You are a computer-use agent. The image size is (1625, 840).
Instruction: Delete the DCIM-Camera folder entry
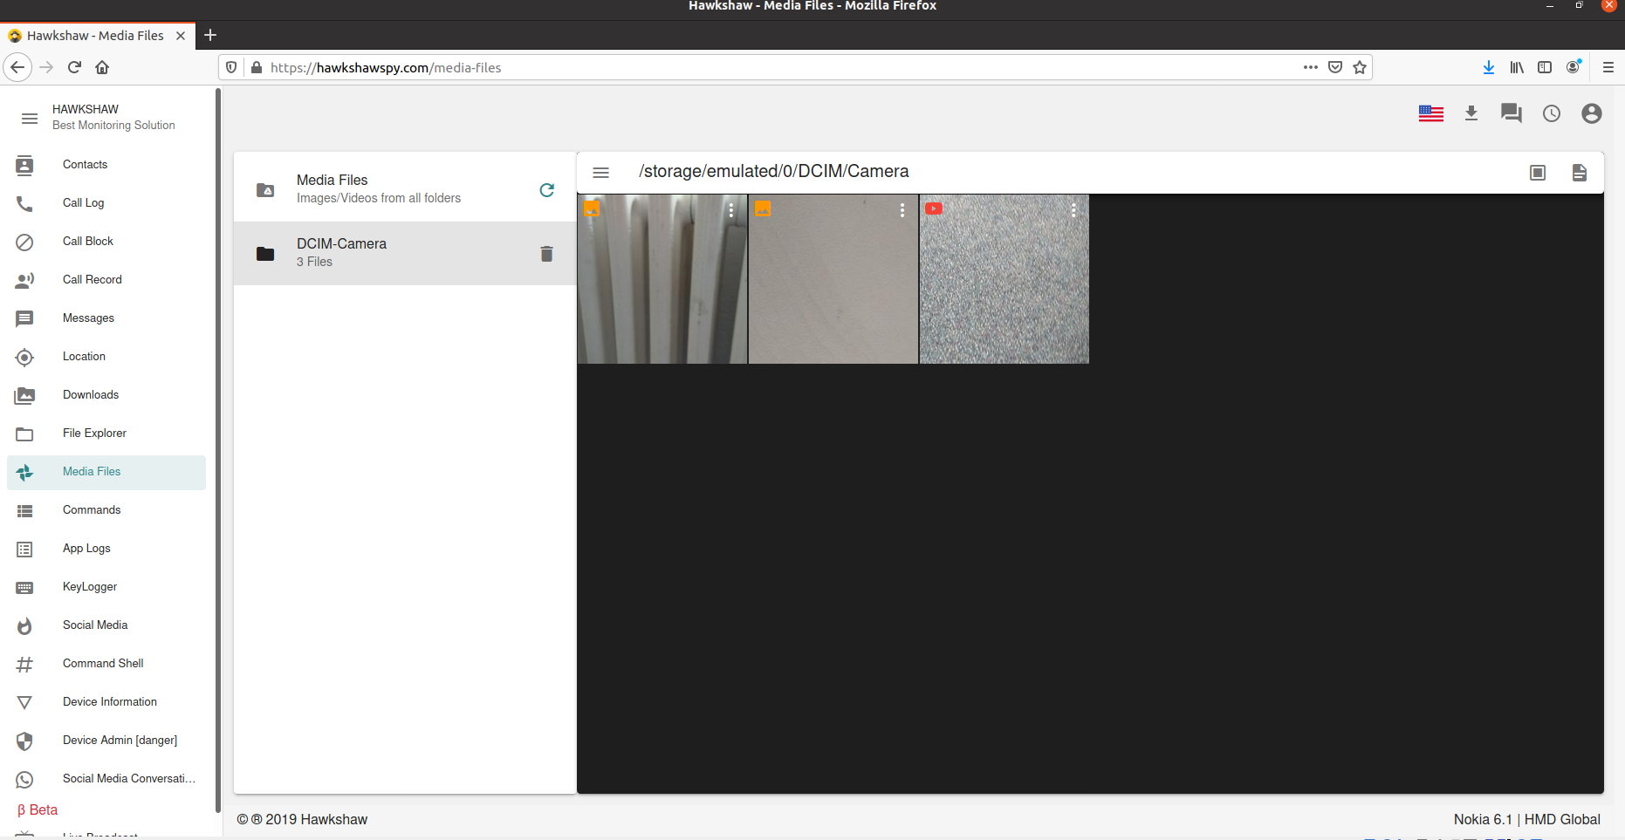(x=546, y=253)
